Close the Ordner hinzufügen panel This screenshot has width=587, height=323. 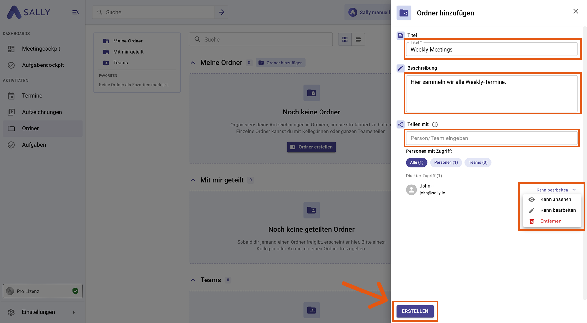(x=576, y=11)
